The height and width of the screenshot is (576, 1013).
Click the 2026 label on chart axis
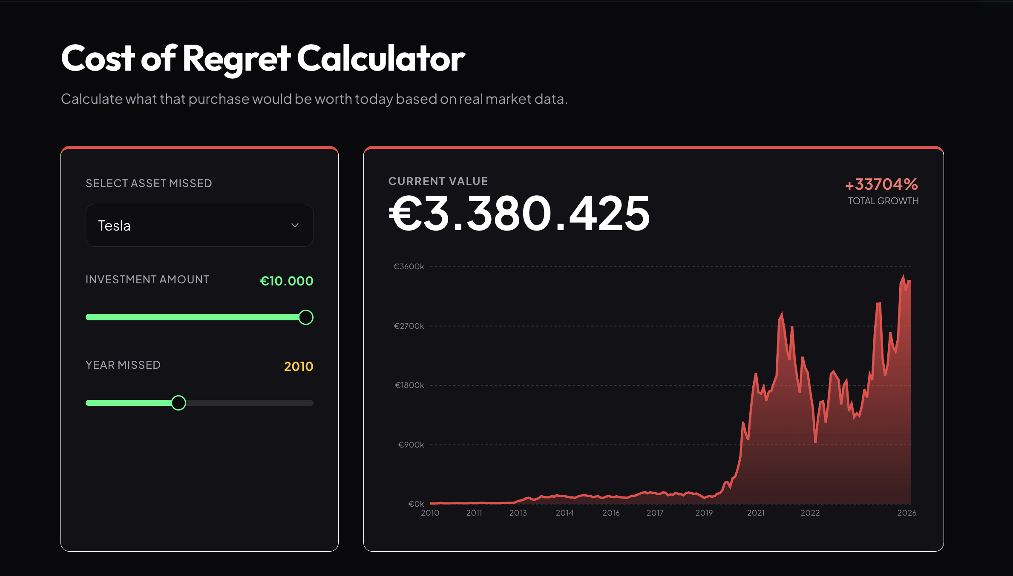(907, 513)
